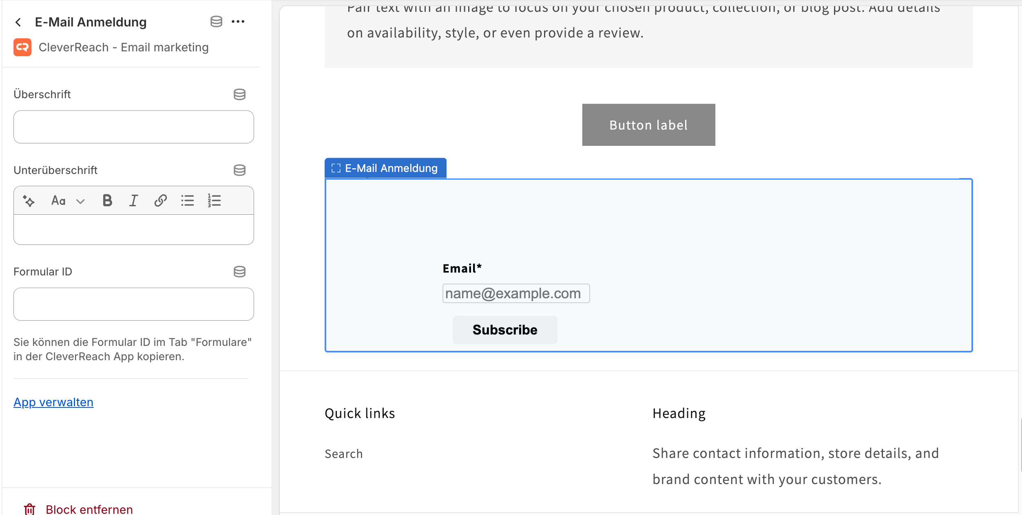Screen dimensions: 1022x515
Task: Open the App verwalten link
Action: pyautogui.click(x=53, y=402)
